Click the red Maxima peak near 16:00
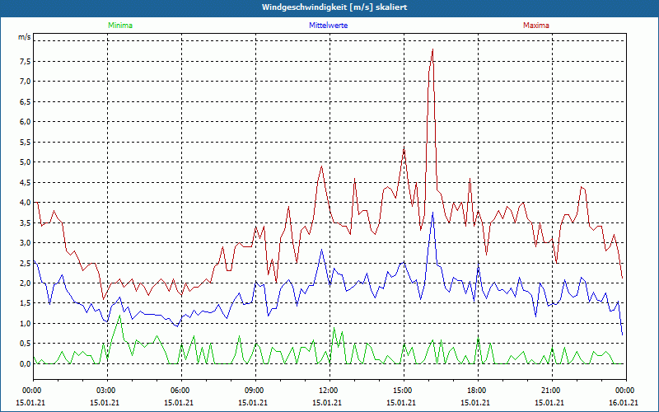Screen dimensions: 659x412 (432, 49)
